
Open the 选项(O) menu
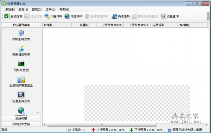[x=50, y=9]
